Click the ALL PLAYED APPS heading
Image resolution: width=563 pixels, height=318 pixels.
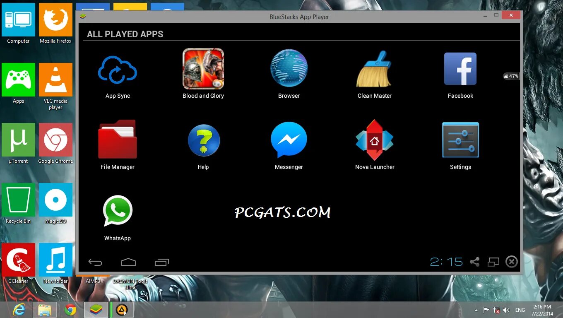pyautogui.click(x=125, y=34)
